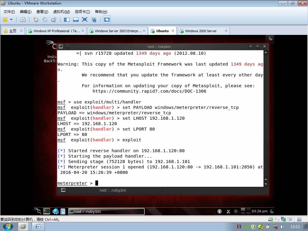308x231 pixels.
Task: Close the Windows Server 2003 tab
Action: (144, 31)
